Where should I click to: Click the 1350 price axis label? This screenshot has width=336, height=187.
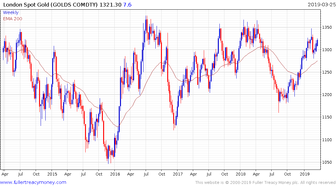(x=327, y=27)
